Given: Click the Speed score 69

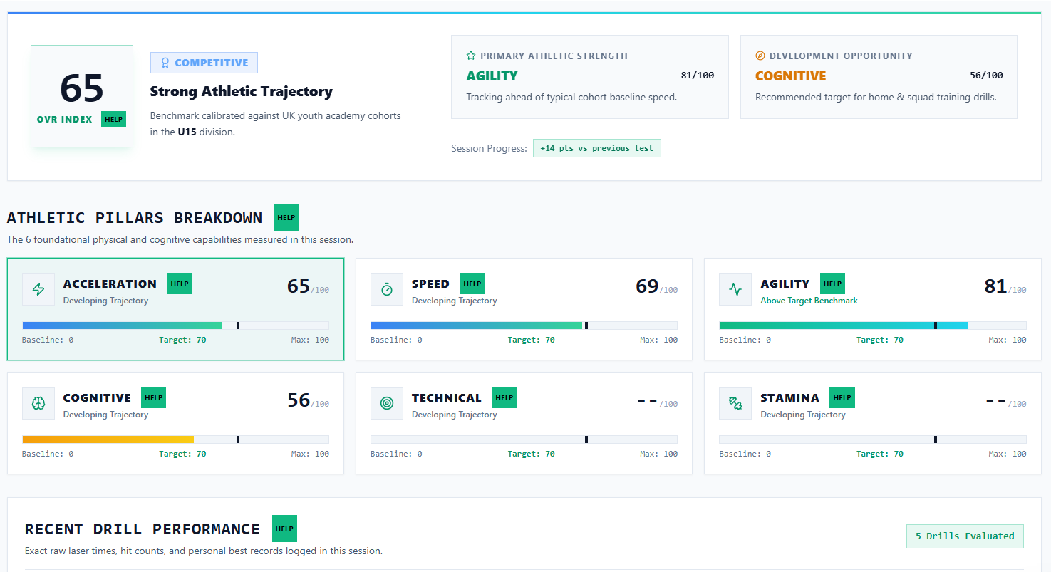Looking at the screenshot, I should 647,286.
